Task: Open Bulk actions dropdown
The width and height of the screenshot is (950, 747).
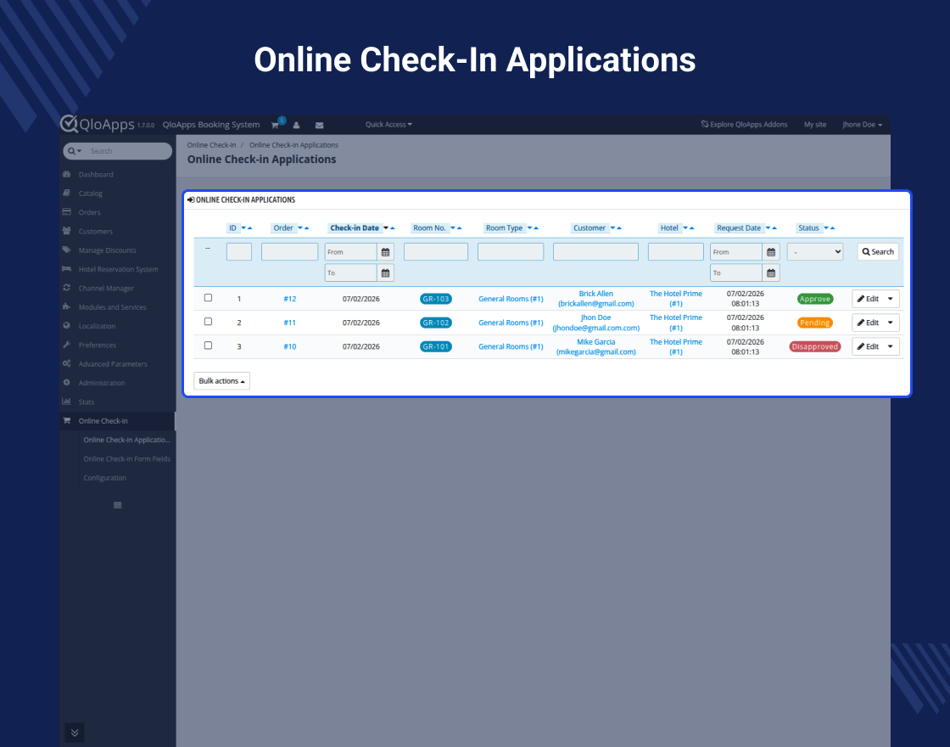Action: (x=221, y=381)
